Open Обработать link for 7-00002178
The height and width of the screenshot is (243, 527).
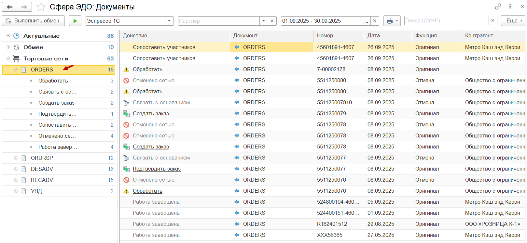click(x=147, y=69)
